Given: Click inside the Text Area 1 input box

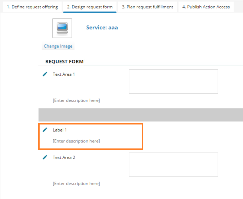Looking at the screenshot, I should (173, 81).
